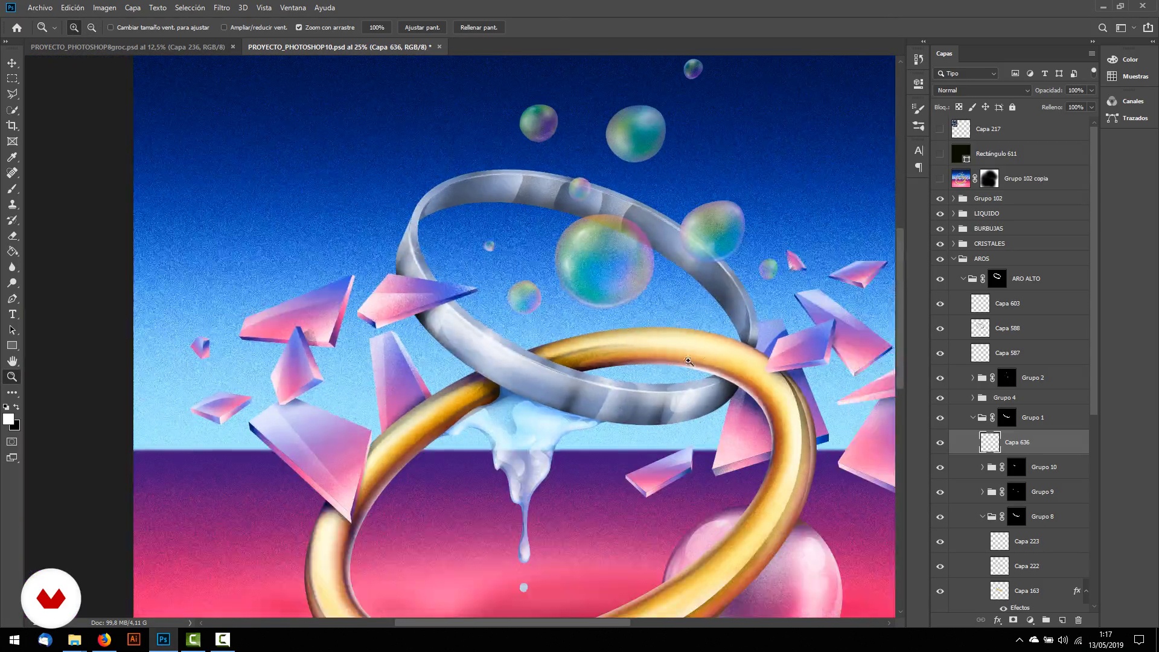Swap foreground and background colors

(16, 407)
